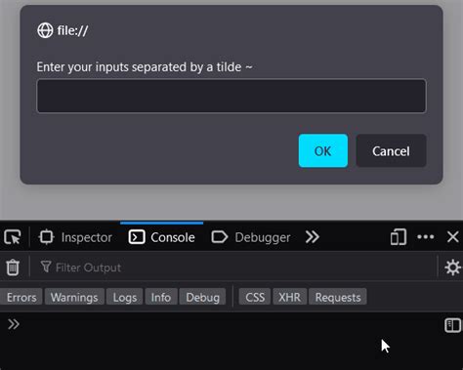The height and width of the screenshot is (370, 463).
Task: Switch to the Console tab
Action: click(162, 237)
